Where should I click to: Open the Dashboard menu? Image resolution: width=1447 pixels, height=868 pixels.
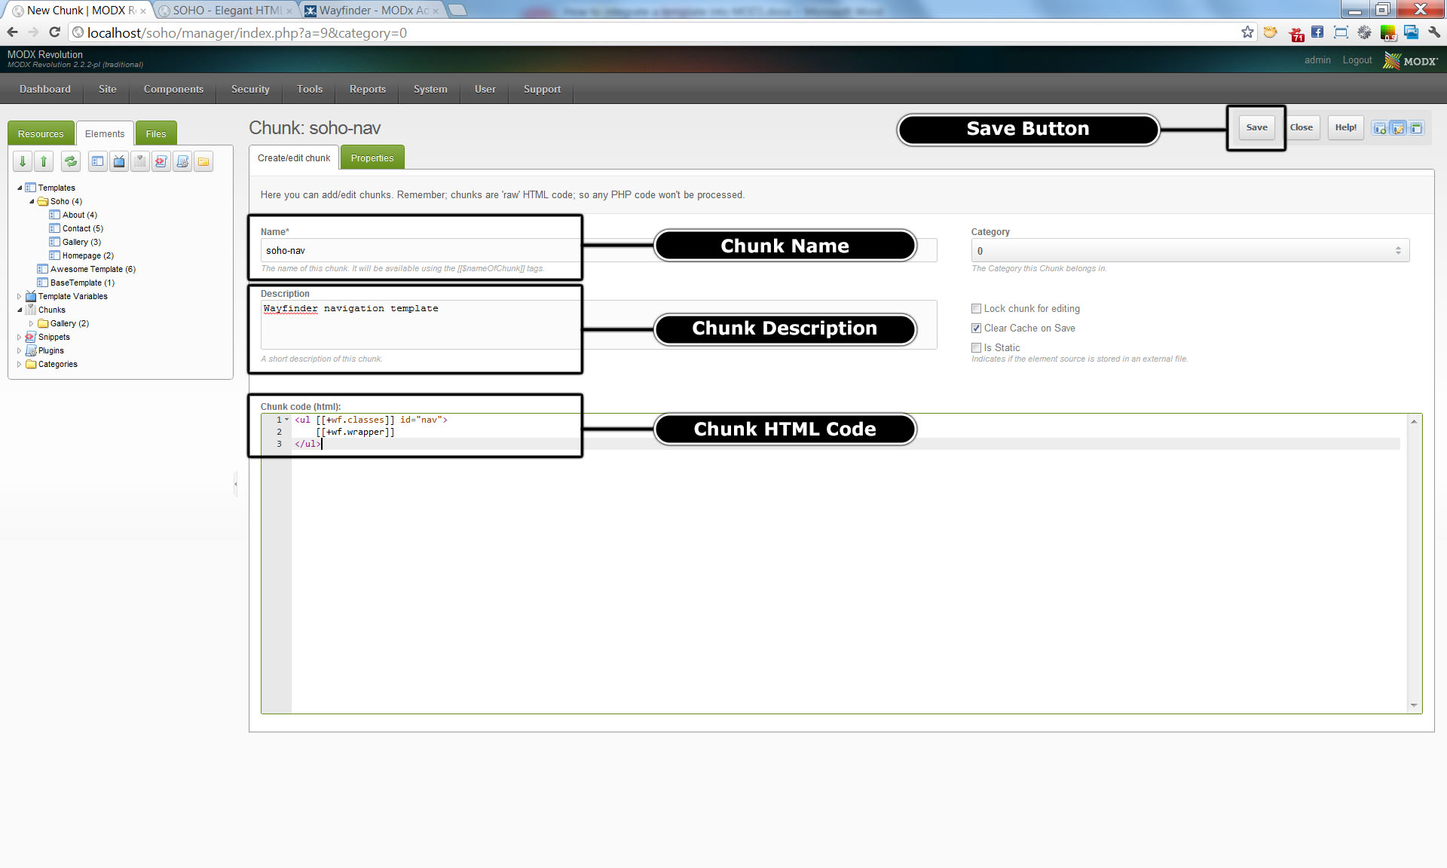[45, 89]
